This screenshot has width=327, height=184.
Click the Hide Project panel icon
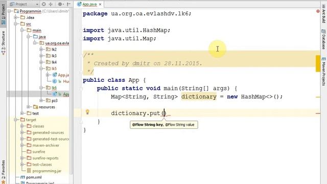68,4
